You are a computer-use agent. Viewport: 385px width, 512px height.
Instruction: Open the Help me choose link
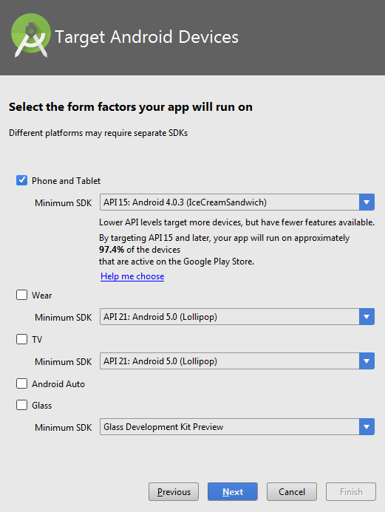point(132,276)
